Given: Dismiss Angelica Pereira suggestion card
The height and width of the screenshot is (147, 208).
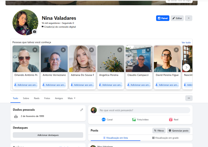Looking at the screenshot, I should pos(120,50).
